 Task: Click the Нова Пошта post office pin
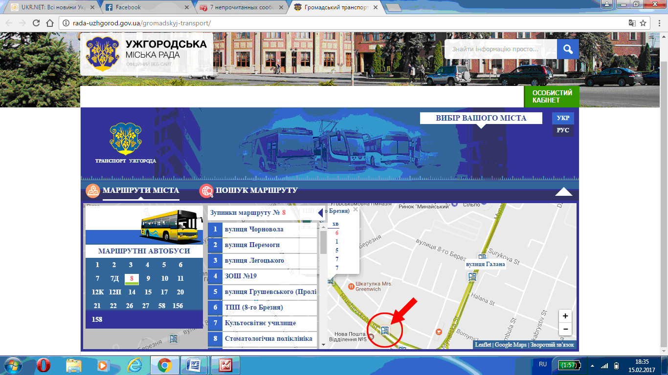tap(372, 336)
